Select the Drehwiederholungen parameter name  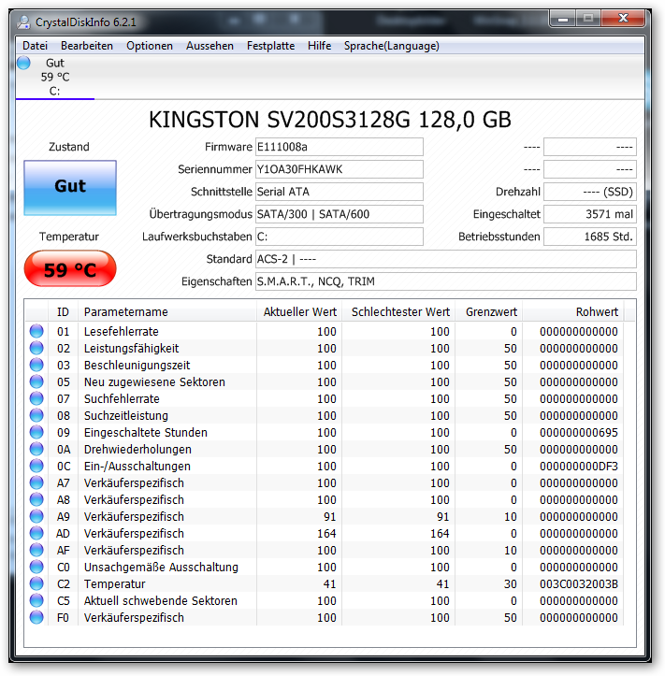pyautogui.click(x=137, y=449)
